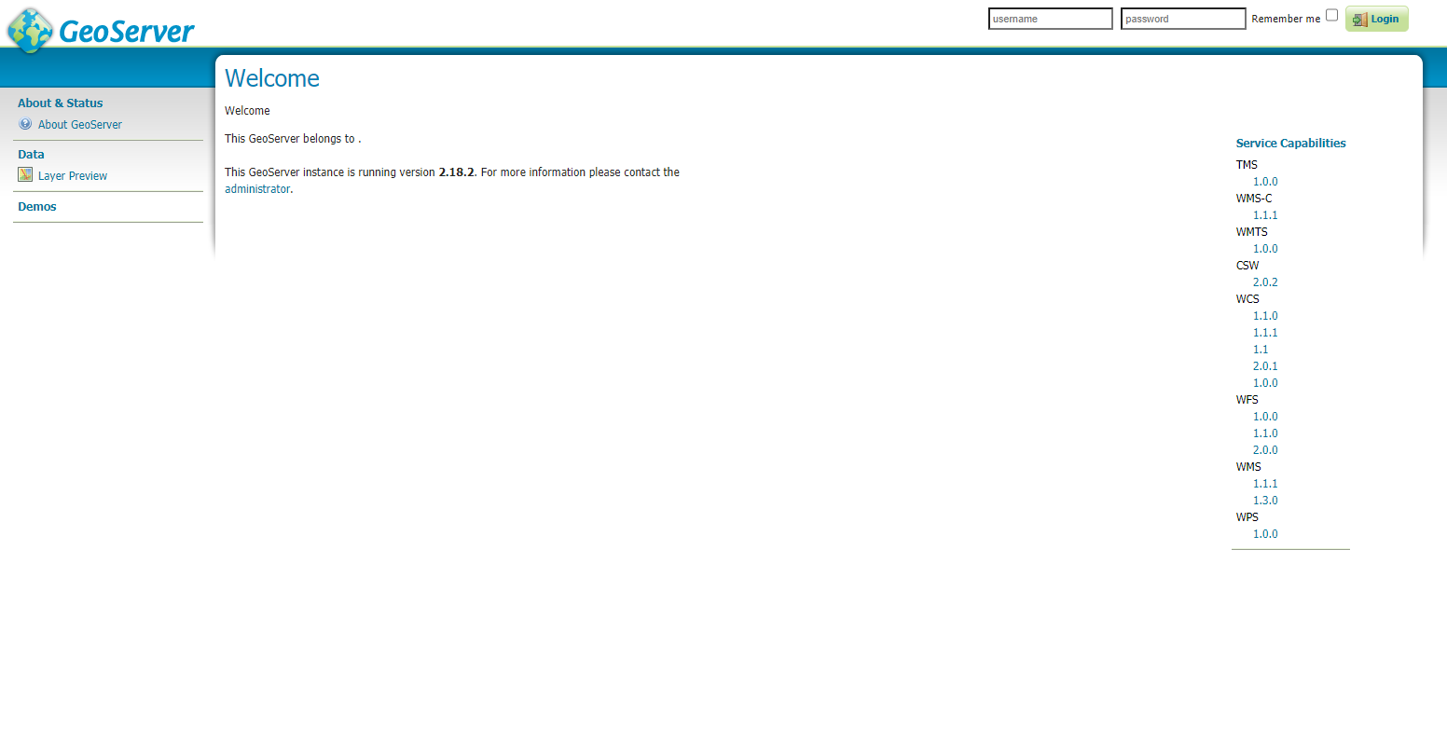Open WMS-C 1.1.1 capabilities link
1447x756 pixels.
point(1265,215)
